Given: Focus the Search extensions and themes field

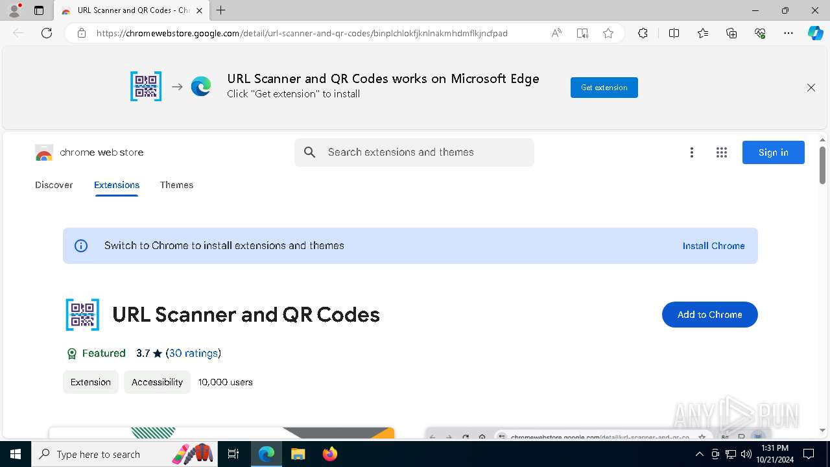Looking at the screenshot, I should pos(414,152).
